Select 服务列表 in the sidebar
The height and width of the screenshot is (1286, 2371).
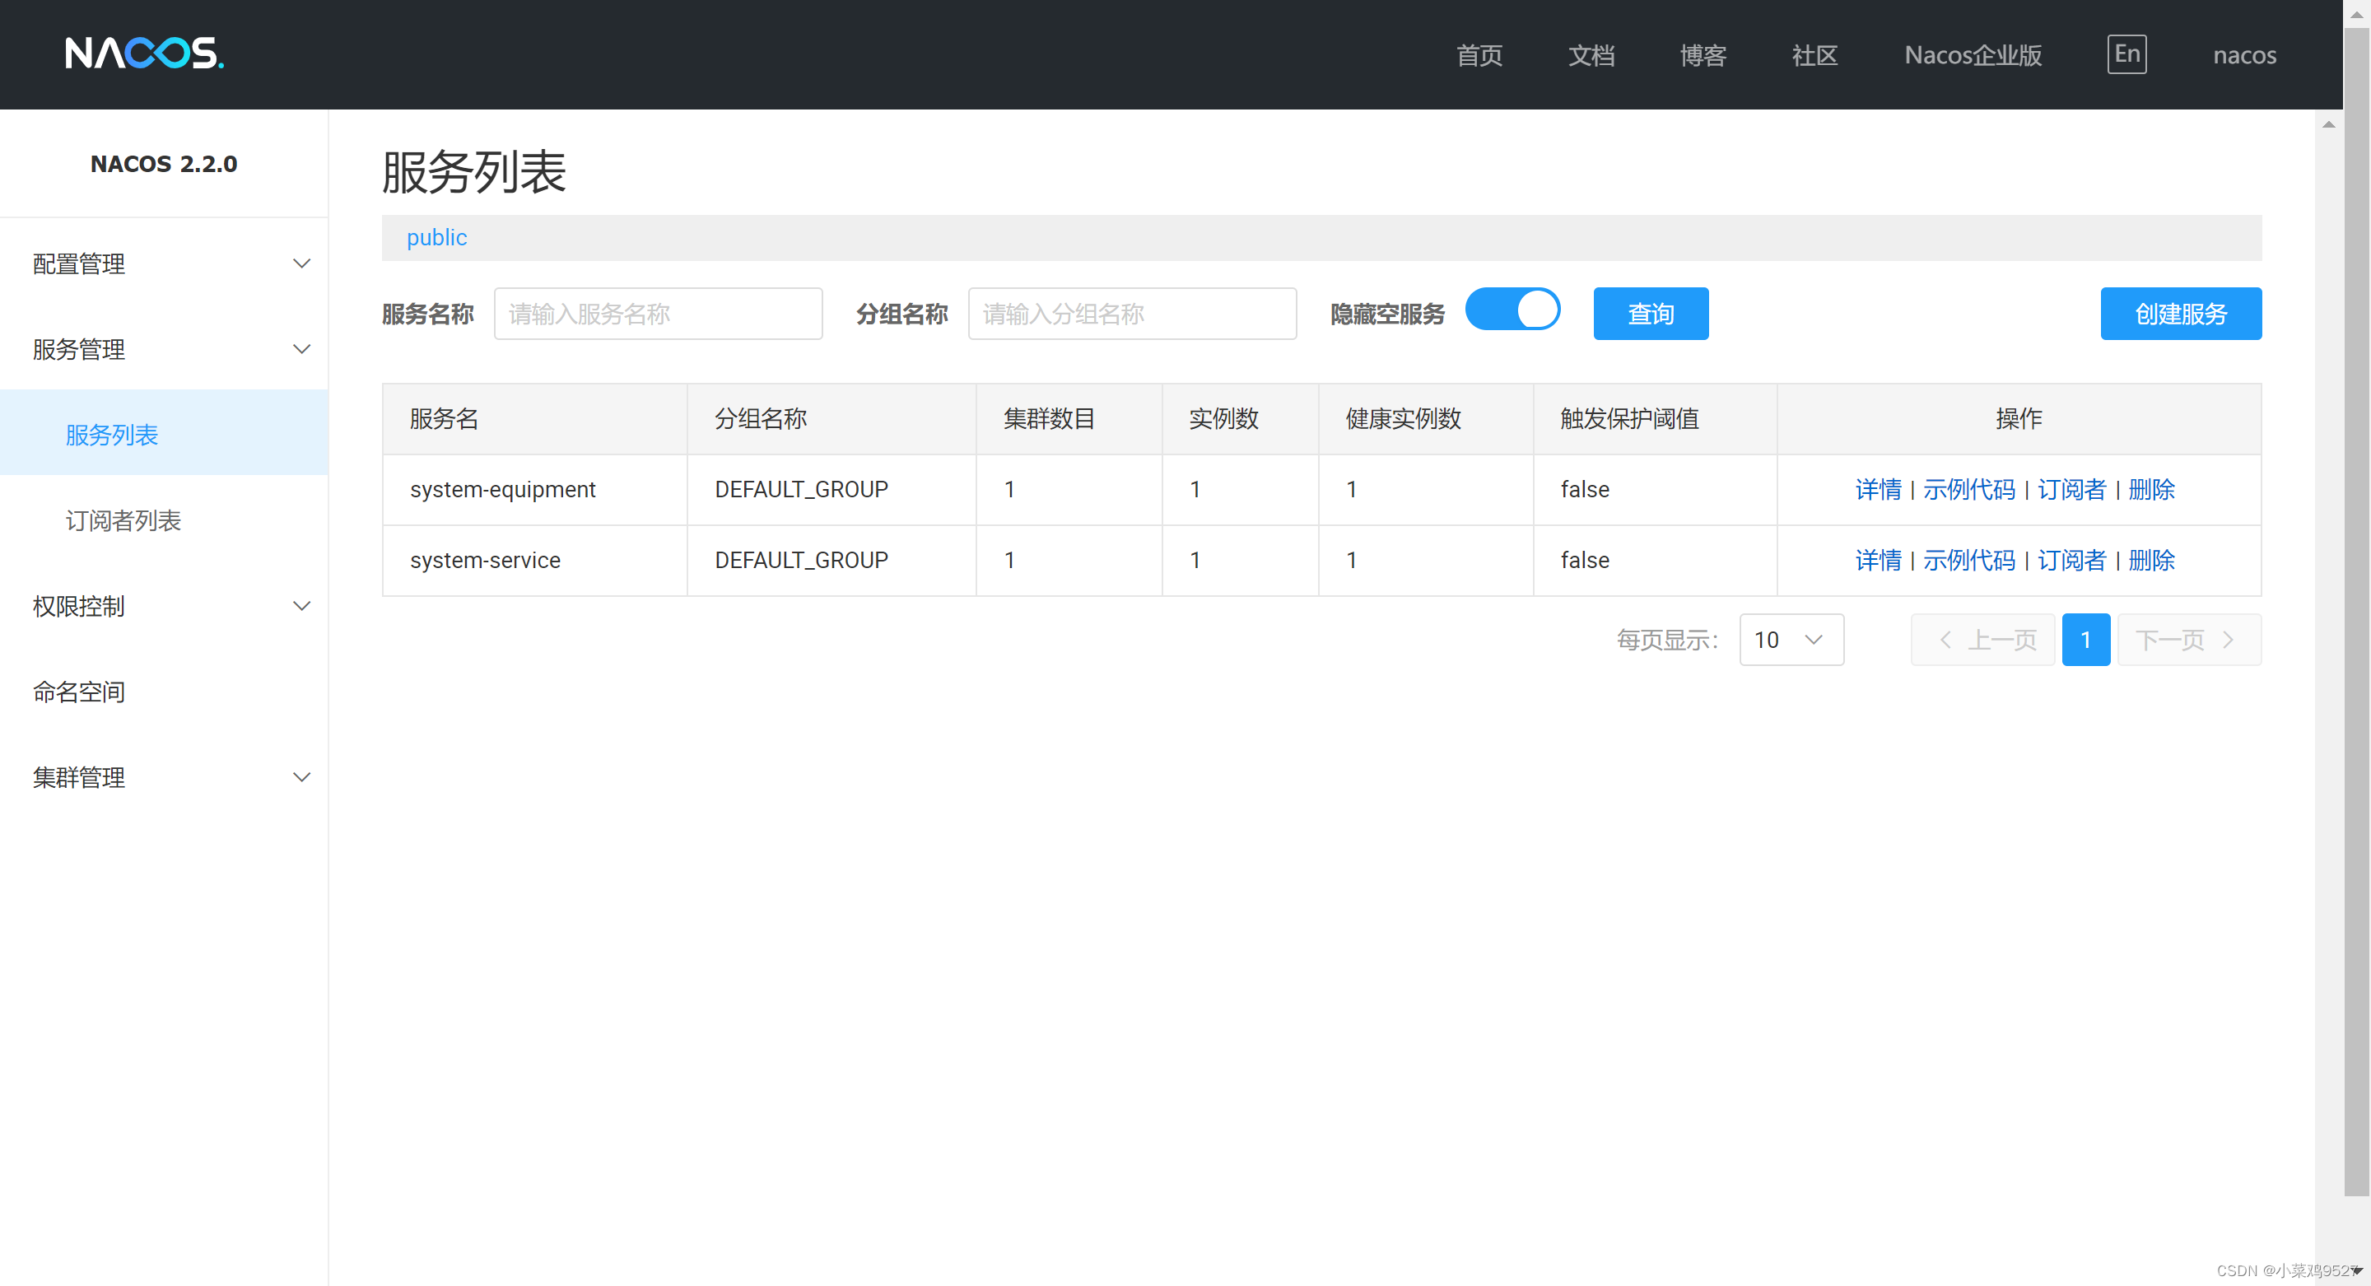point(164,434)
